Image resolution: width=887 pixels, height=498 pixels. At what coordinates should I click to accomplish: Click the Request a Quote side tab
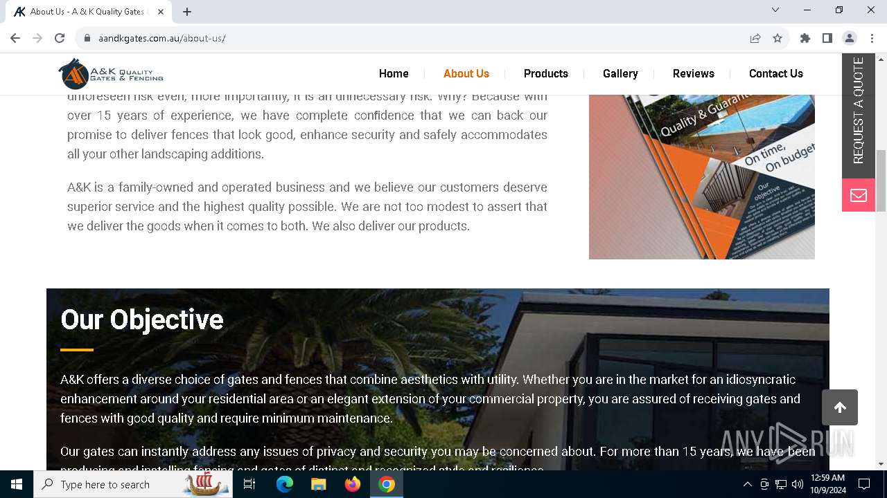point(859,115)
